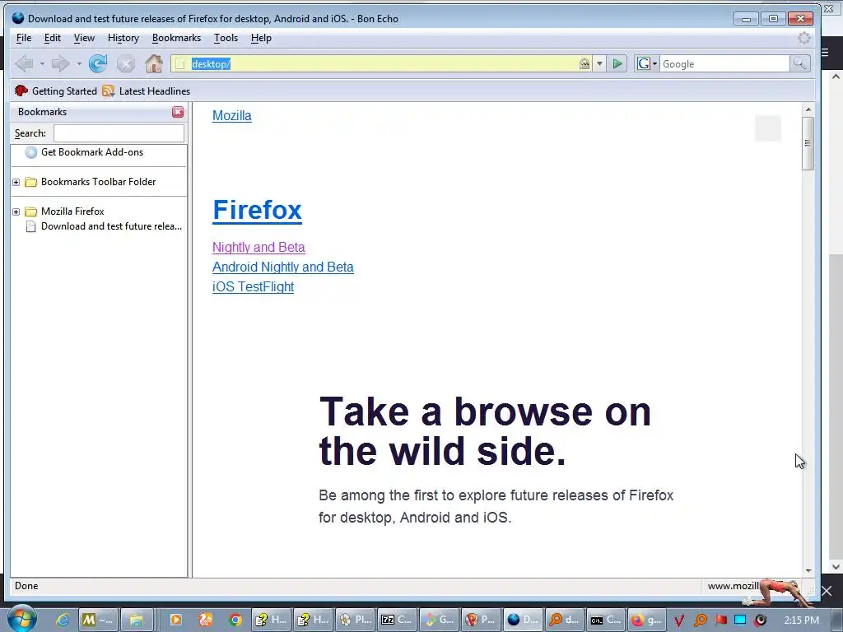Go to the Home page
Image resolution: width=843 pixels, height=632 pixels.
(154, 64)
